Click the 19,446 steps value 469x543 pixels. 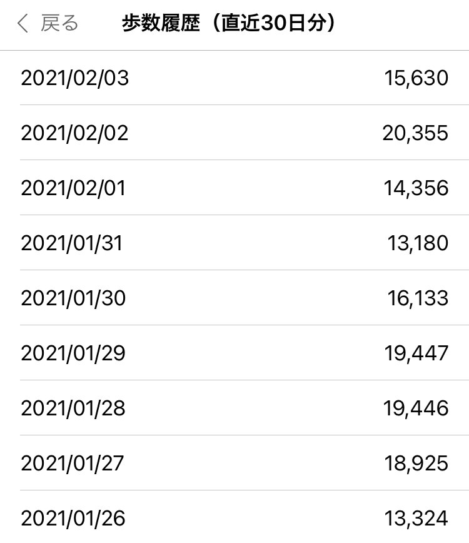[x=416, y=409]
